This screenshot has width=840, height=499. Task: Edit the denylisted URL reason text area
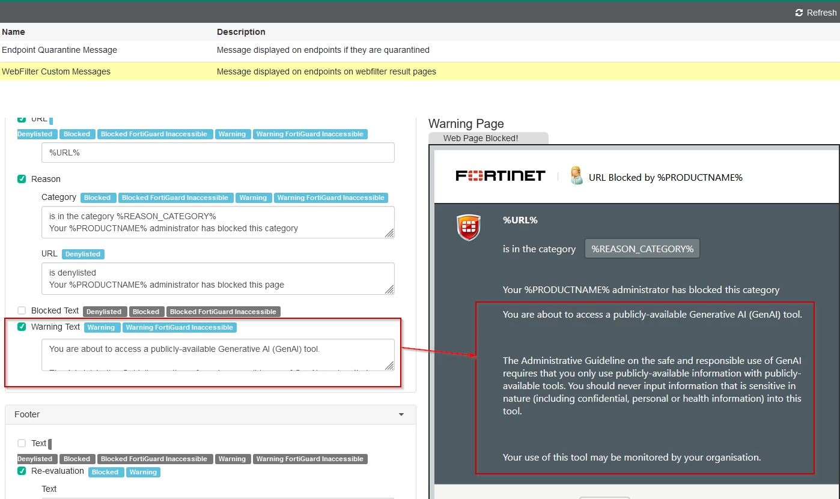pos(218,279)
